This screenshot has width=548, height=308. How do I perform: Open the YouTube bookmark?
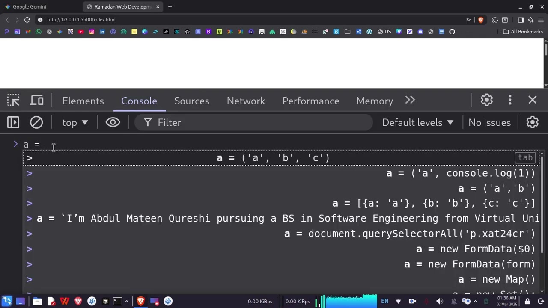point(81,32)
